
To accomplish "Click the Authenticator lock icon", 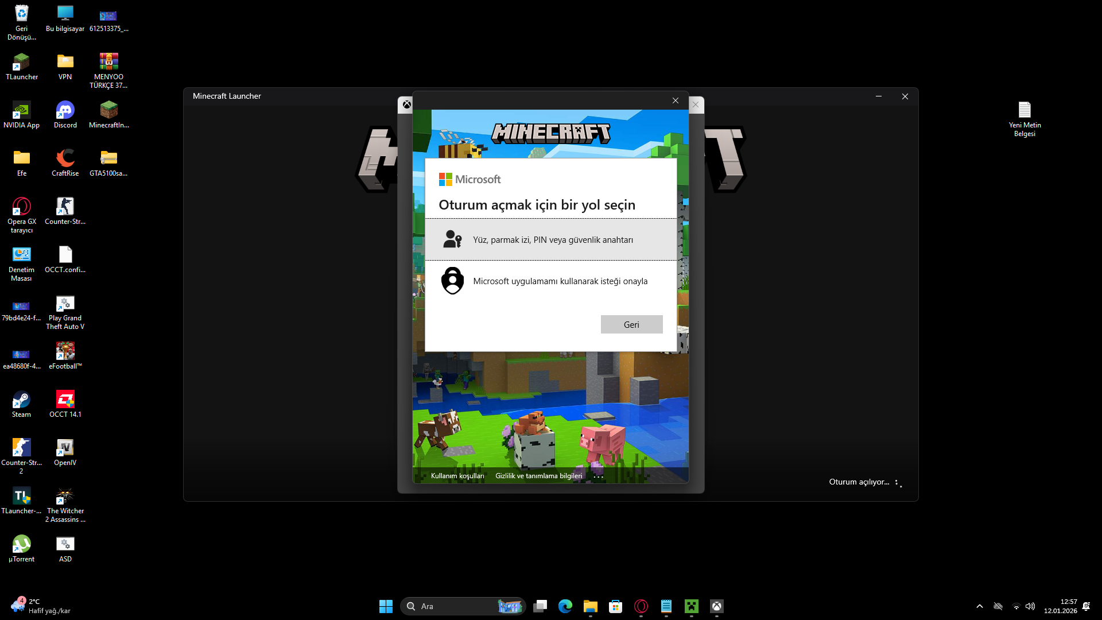I will tap(452, 281).
